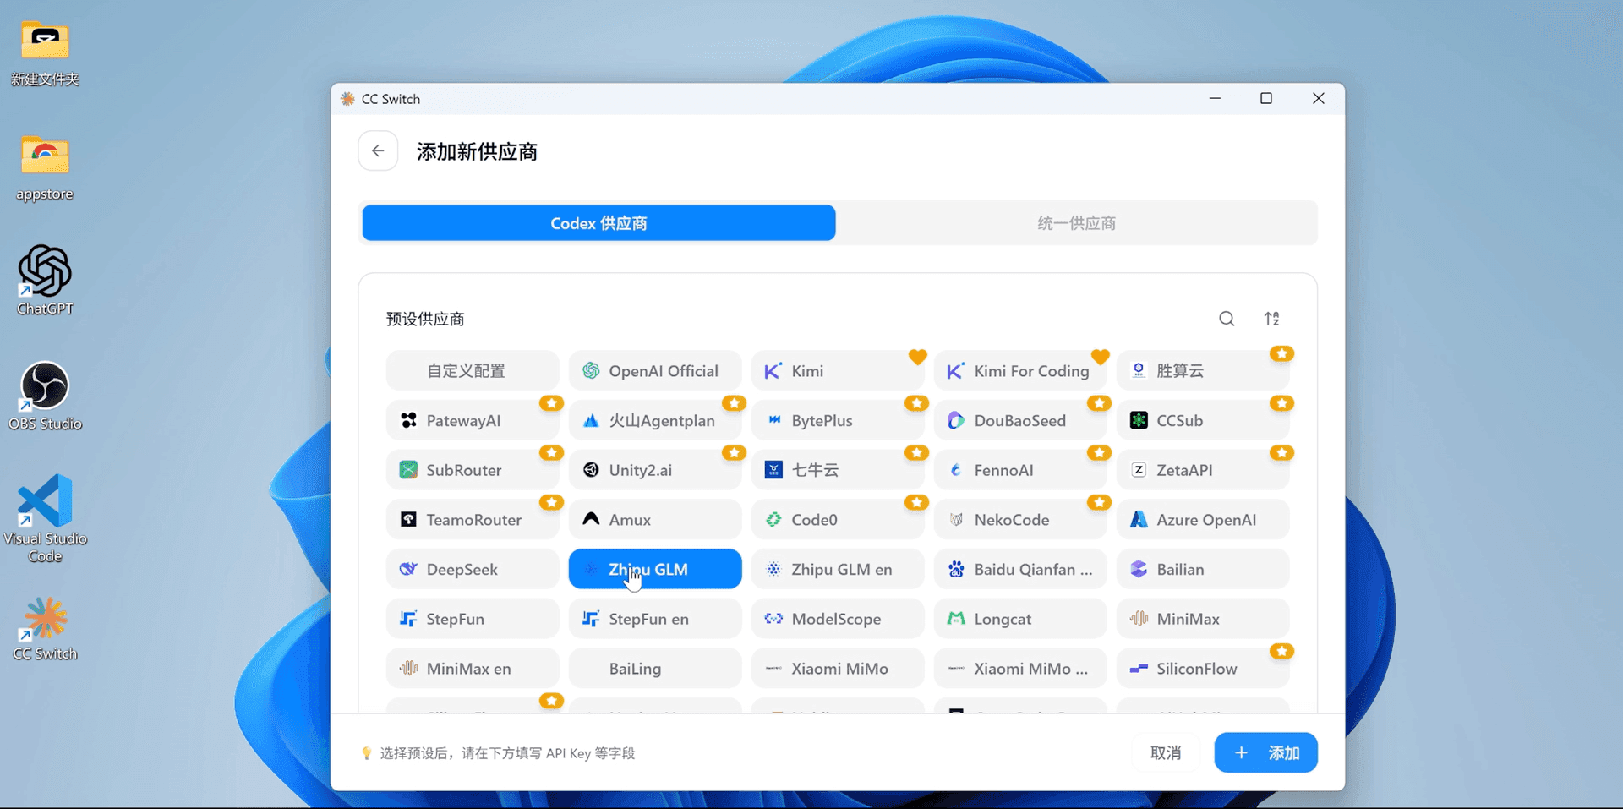1623x809 pixels.
Task: Select the StepFun supplier
Action: click(x=473, y=619)
